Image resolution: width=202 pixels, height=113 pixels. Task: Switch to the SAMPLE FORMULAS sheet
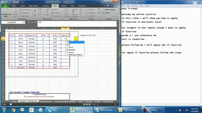28,101
